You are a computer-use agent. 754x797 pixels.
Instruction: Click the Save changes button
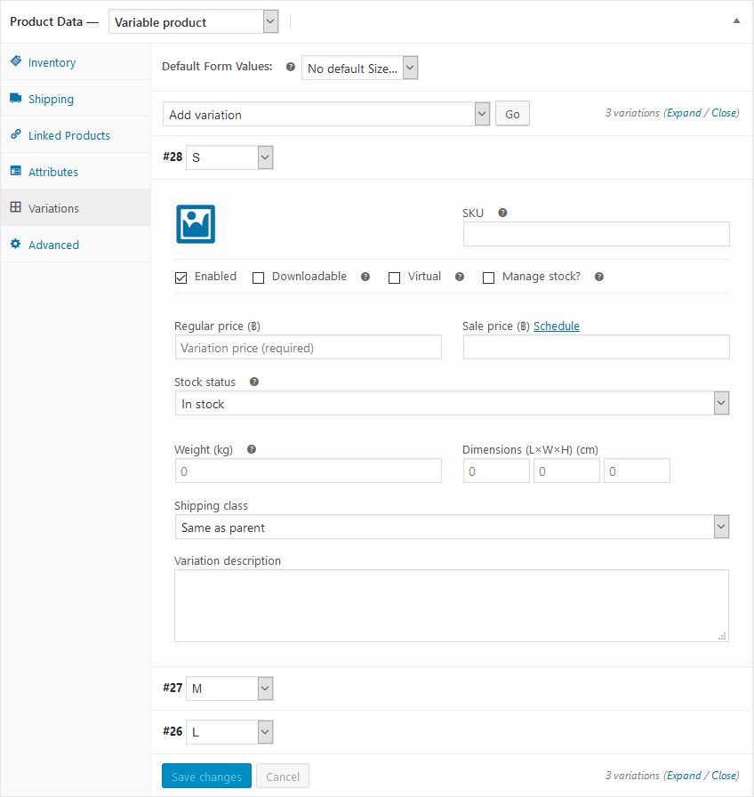207,777
